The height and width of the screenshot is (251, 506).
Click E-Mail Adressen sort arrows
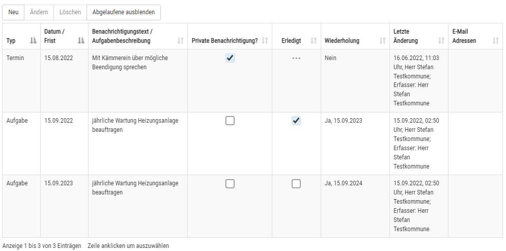coord(496,41)
